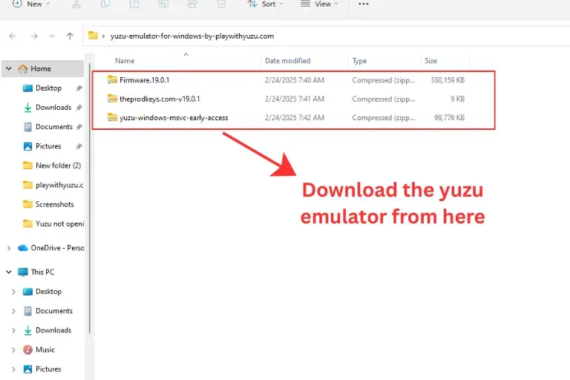Go forward with the right arrow
Screen dimensions: 570x380
pyautogui.click(x=34, y=36)
